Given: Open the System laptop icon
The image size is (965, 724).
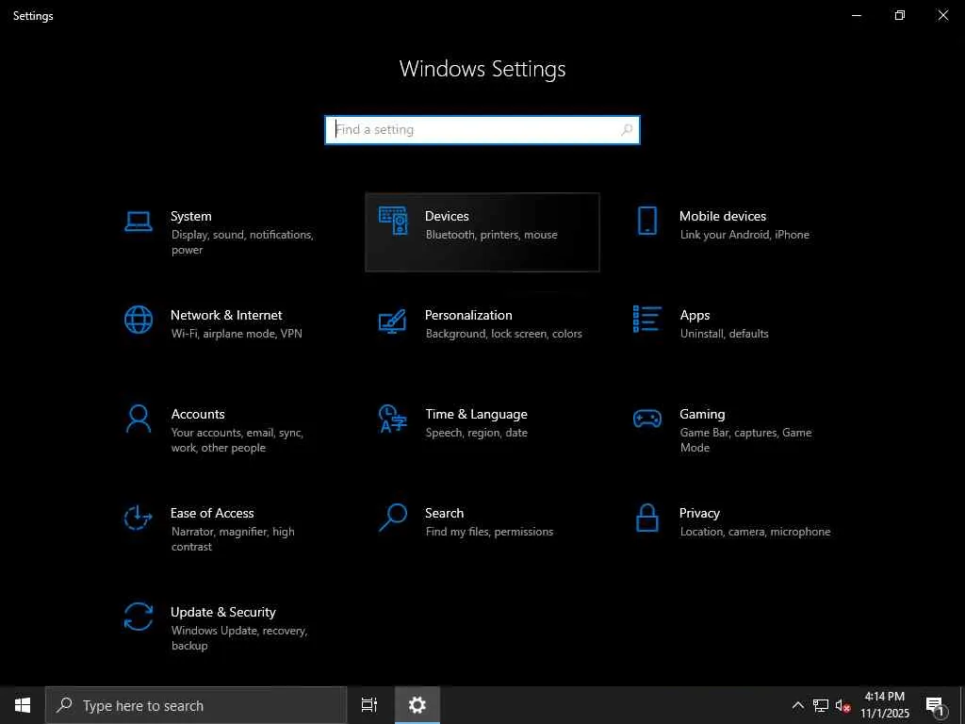Looking at the screenshot, I should [x=139, y=221].
